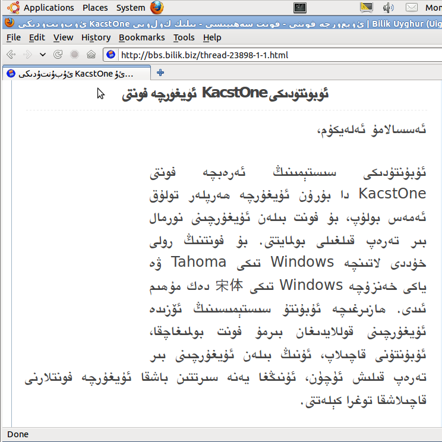Open the File menu
This screenshot has width=442, height=442.
pyautogui.click(x=14, y=37)
